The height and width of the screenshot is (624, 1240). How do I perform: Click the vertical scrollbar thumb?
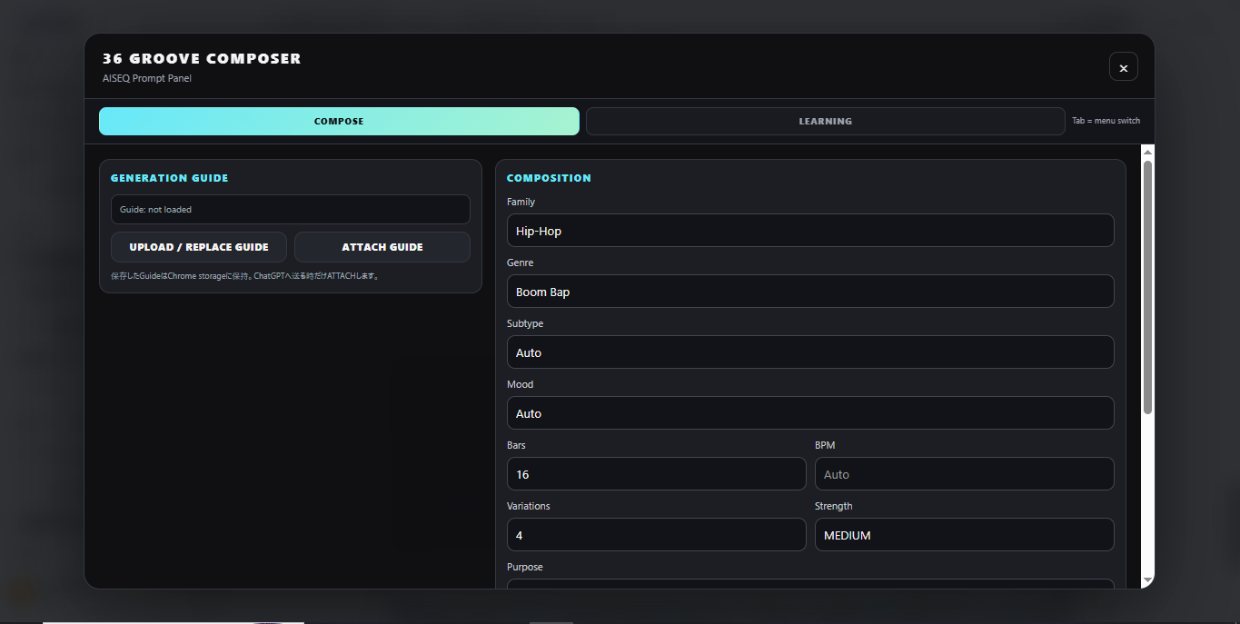1147,287
